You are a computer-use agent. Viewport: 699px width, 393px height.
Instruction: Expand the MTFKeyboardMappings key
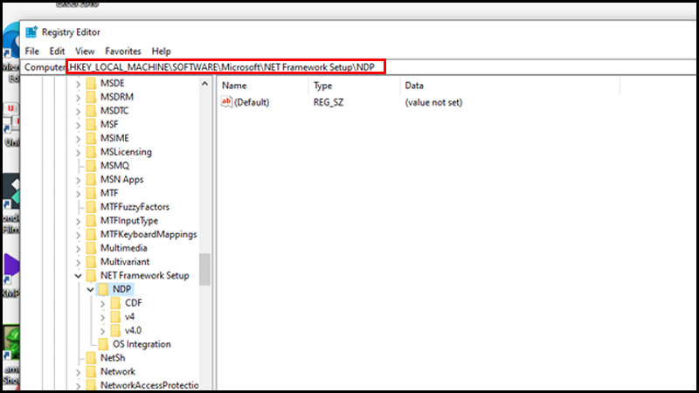[78, 235]
